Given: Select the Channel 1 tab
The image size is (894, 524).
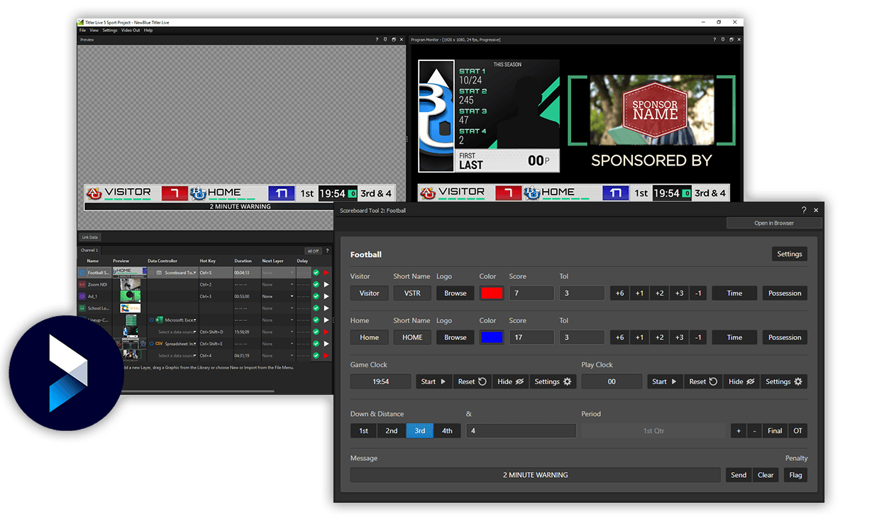Looking at the screenshot, I should (89, 251).
